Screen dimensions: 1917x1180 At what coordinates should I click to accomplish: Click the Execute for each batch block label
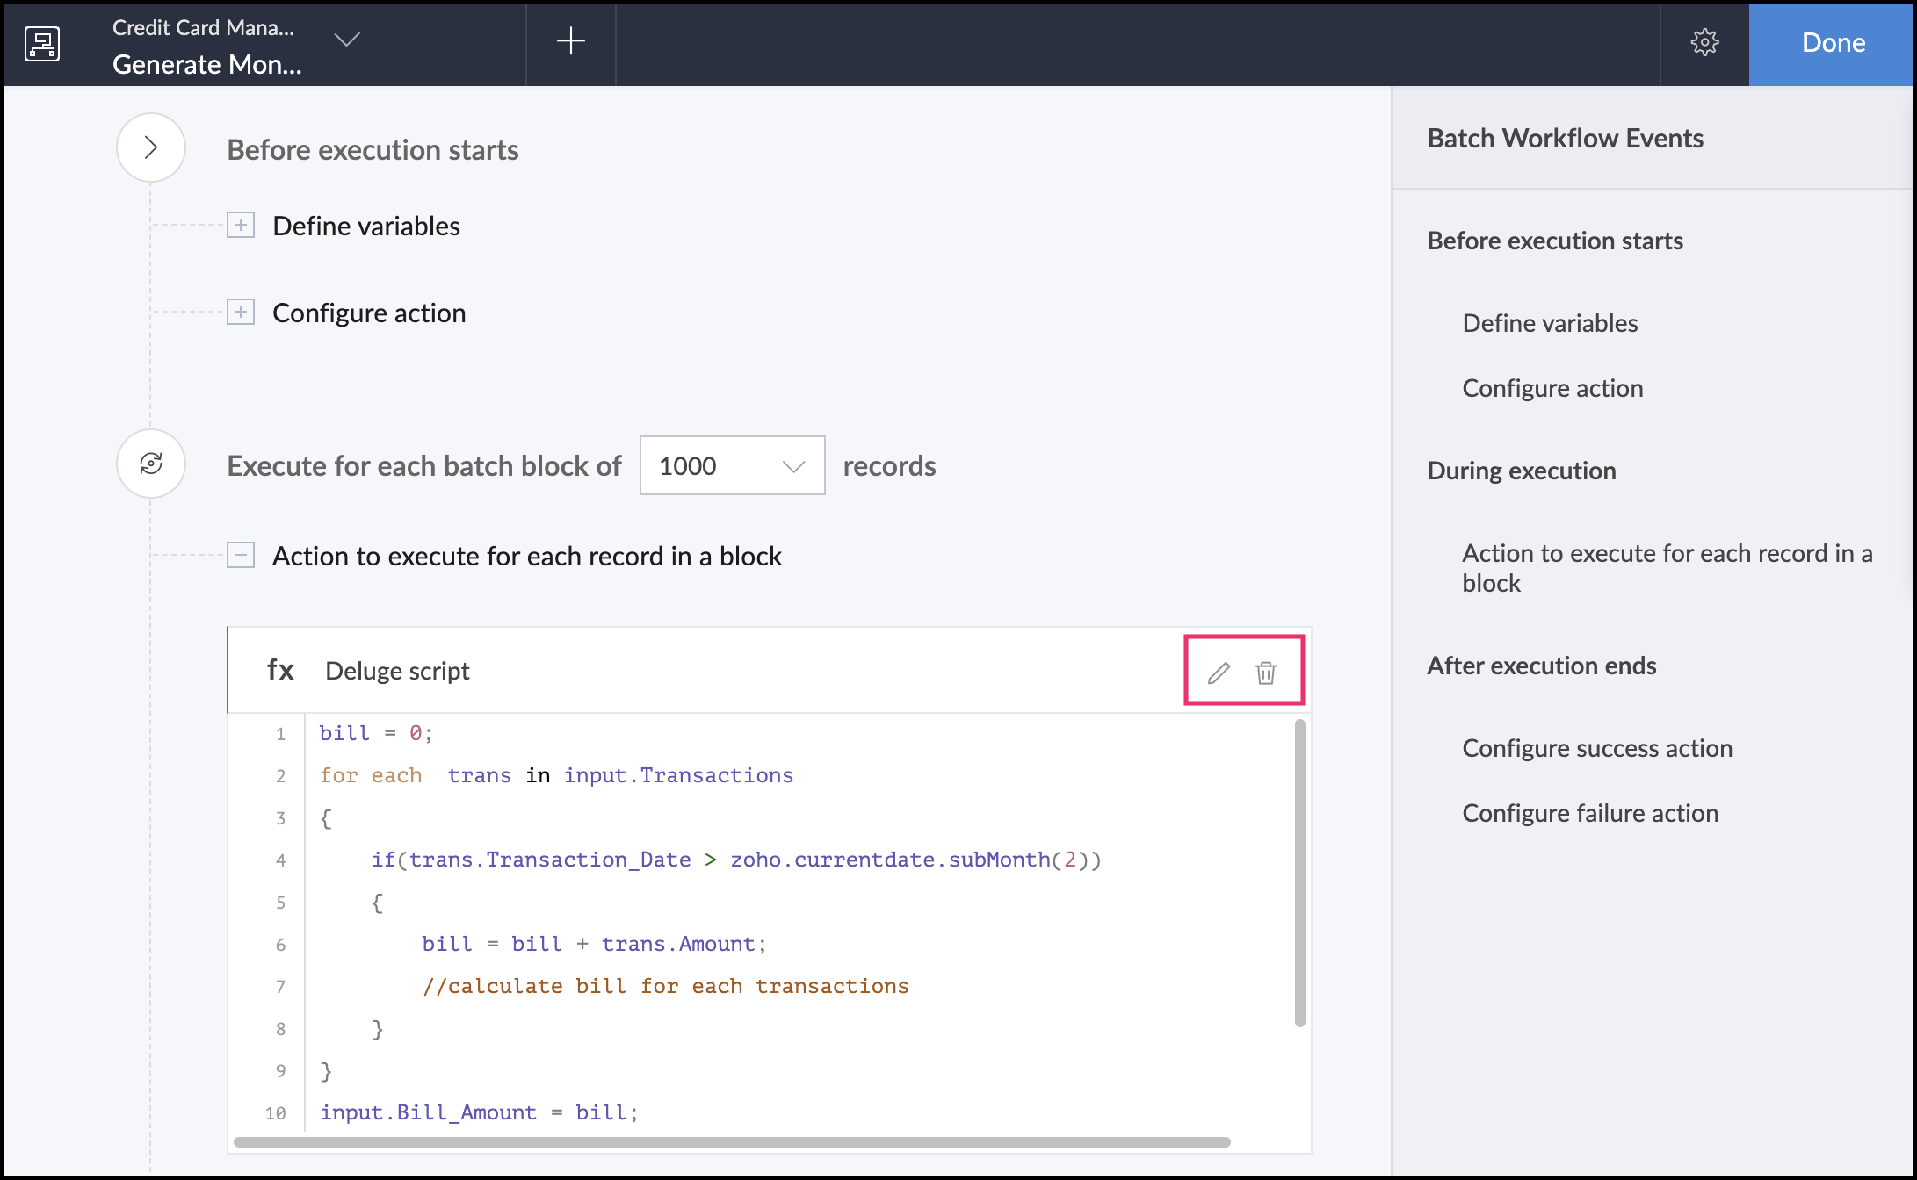point(423,465)
